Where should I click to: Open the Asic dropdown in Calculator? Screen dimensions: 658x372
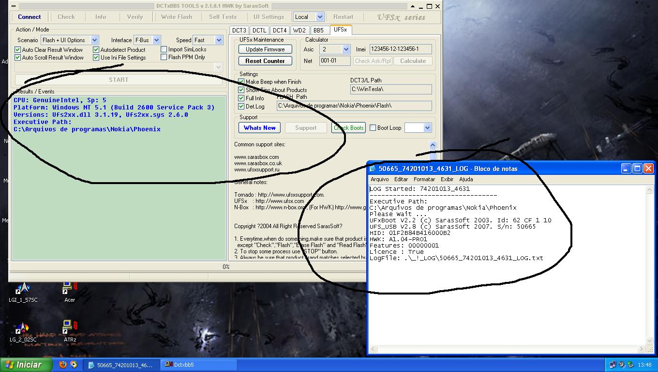346,49
